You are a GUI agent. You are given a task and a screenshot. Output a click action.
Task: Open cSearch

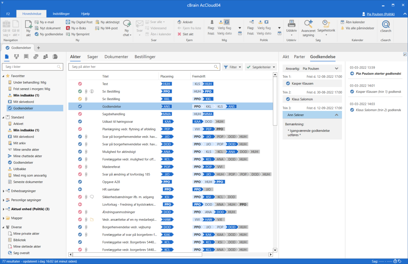tap(386, 27)
